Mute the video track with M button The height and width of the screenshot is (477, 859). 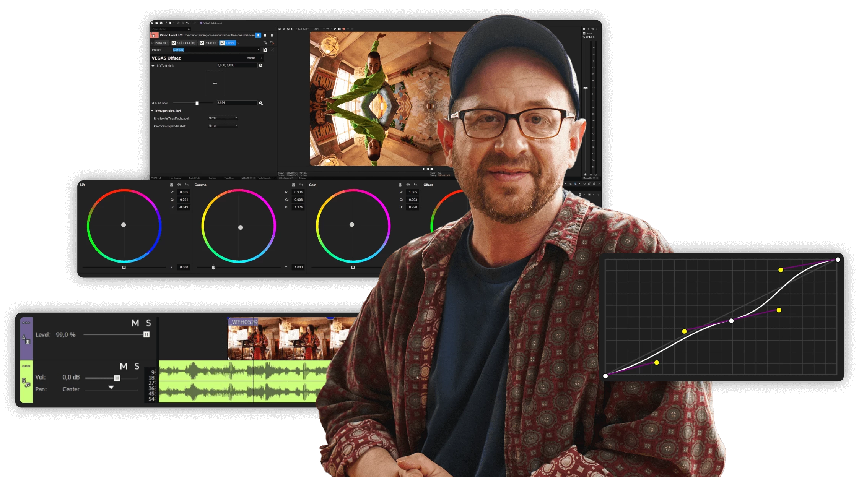tap(135, 323)
